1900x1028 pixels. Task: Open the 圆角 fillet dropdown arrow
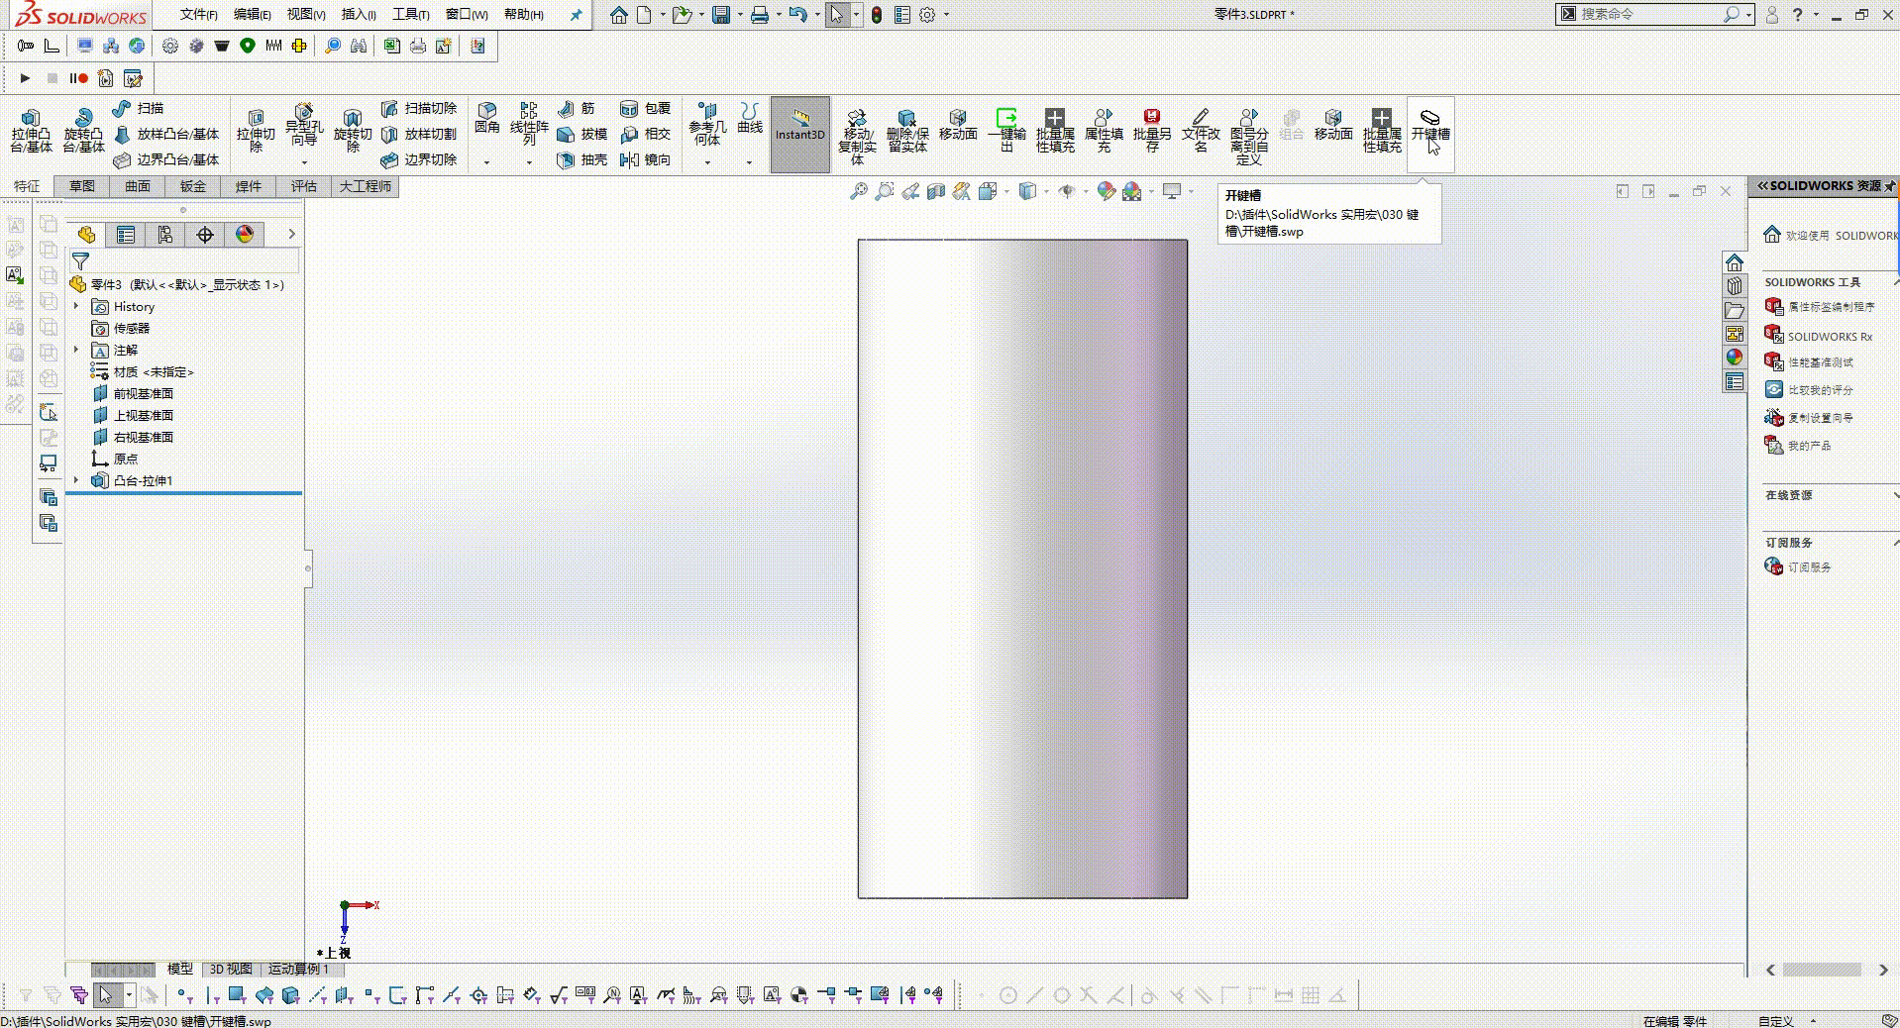click(486, 161)
